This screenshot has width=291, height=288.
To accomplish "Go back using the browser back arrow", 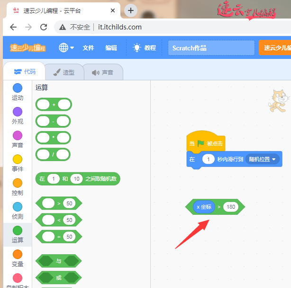I will [x=13, y=27].
